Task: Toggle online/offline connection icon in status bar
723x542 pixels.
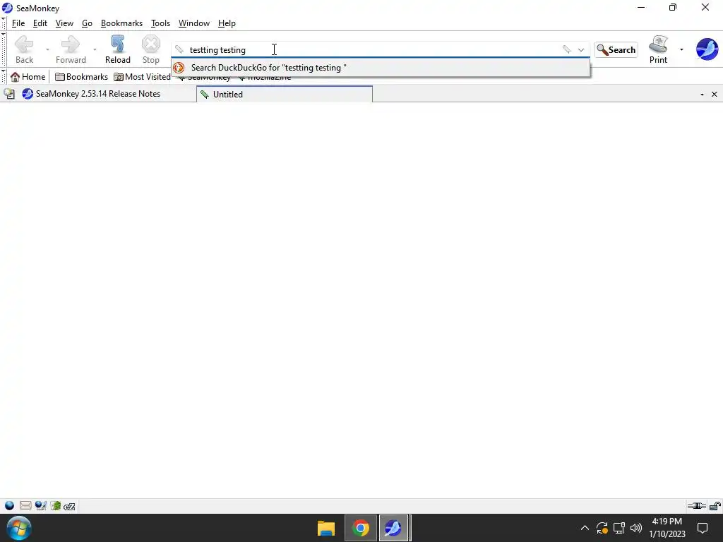Action: pos(696,506)
